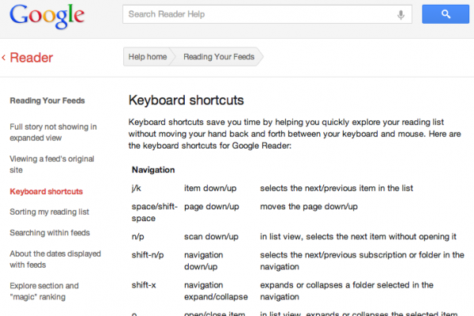Viewport: 474px width, 316px height.
Task: Click 'selects the next/previous item in the list'
Action: click(x=337, y=188)
